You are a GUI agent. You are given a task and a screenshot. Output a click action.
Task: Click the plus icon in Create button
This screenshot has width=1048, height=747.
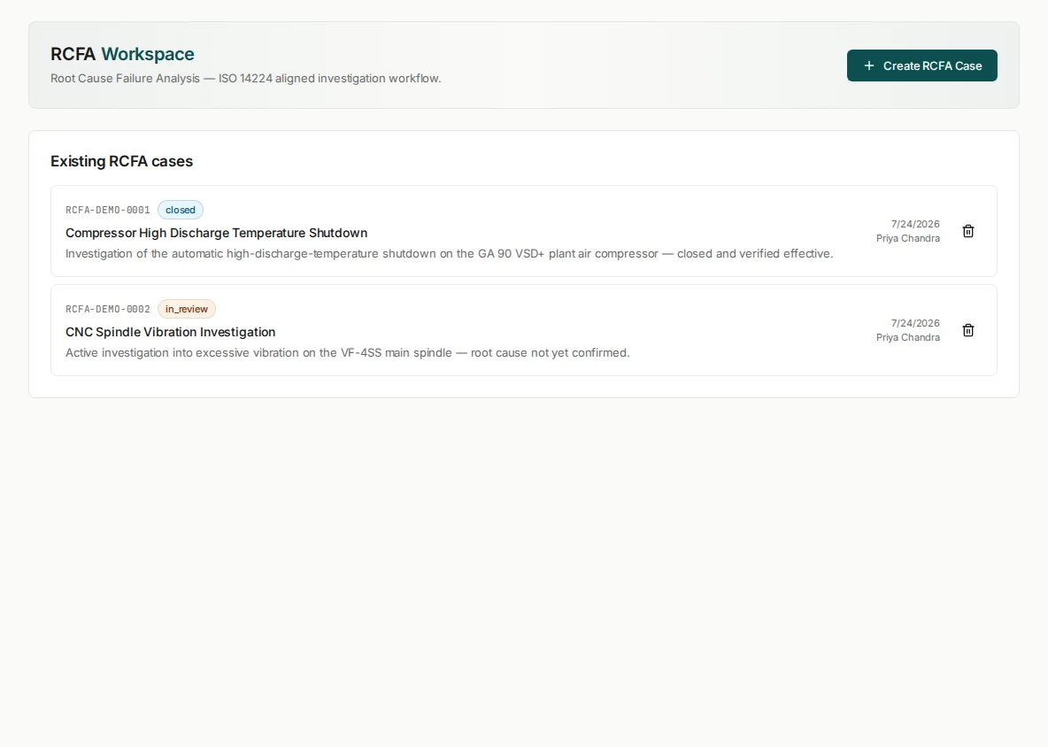(x=869, y=65)
